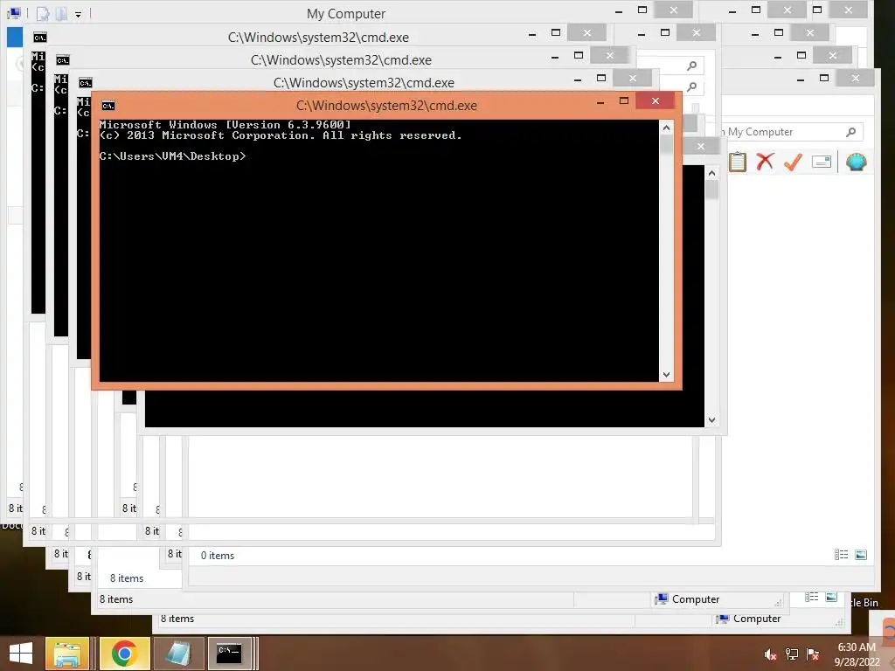The width and height of the screenshot is (895, 671).
Task: Click the My Computer window system icon
Action: tap(14, 12)
